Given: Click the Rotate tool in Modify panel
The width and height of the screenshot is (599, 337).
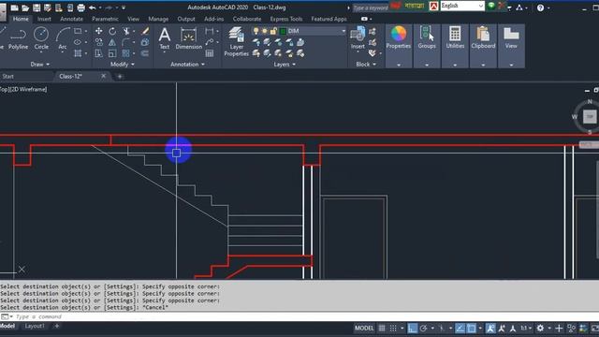Looking at the screenshot, I should point(112,31).
